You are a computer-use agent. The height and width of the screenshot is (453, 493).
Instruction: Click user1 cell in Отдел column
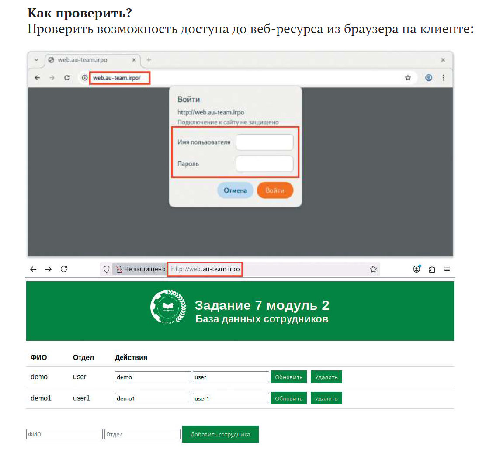81,398
